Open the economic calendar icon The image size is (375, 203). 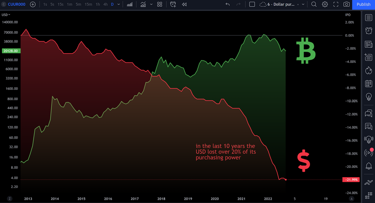(x=369, y=83)
